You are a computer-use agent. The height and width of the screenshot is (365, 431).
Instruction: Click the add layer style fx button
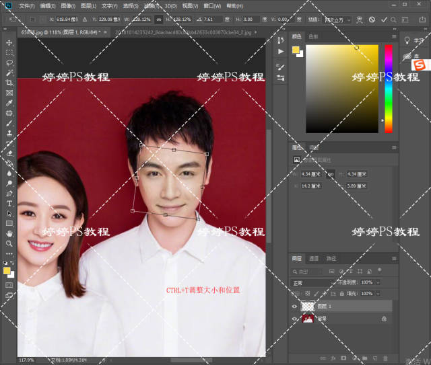333,358
